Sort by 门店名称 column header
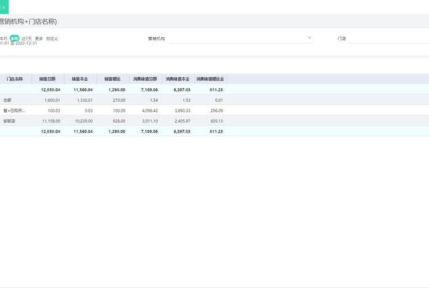Screen dimensions: 429x288 tap(15, 79)
